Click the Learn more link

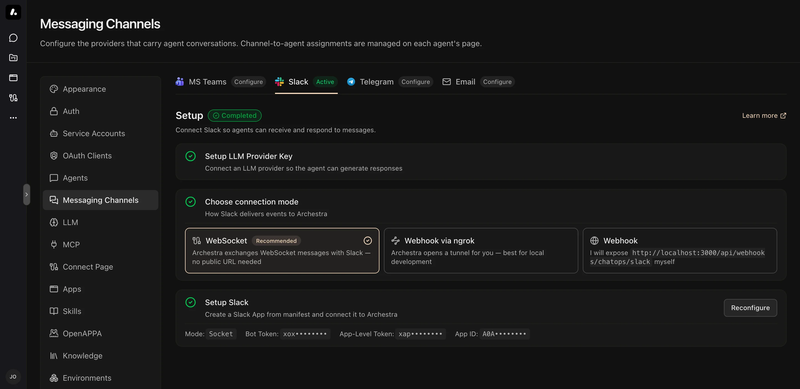point(764,116)
